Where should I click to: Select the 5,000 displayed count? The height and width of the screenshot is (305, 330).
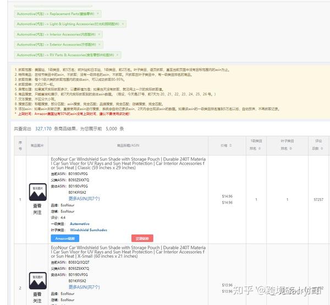tap(111, 129)
